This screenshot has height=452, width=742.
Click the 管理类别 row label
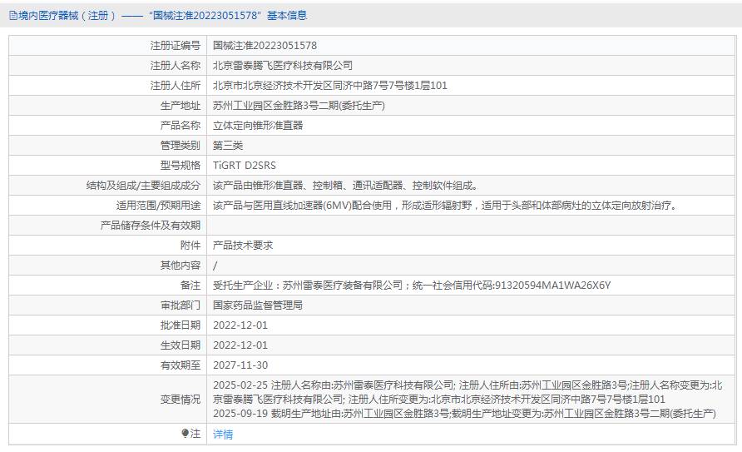pos(181,146)
